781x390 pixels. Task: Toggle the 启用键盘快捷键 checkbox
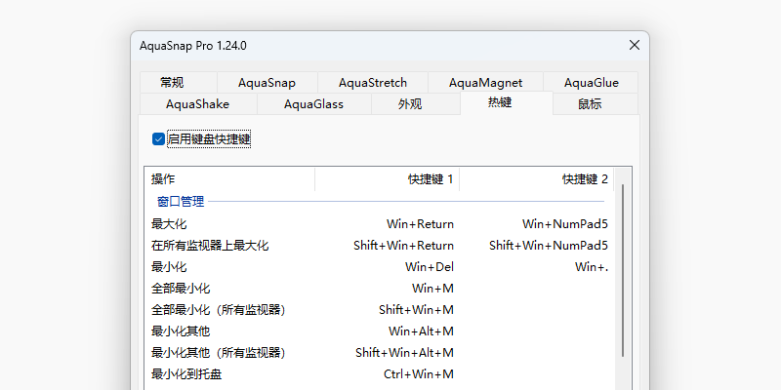159,139
